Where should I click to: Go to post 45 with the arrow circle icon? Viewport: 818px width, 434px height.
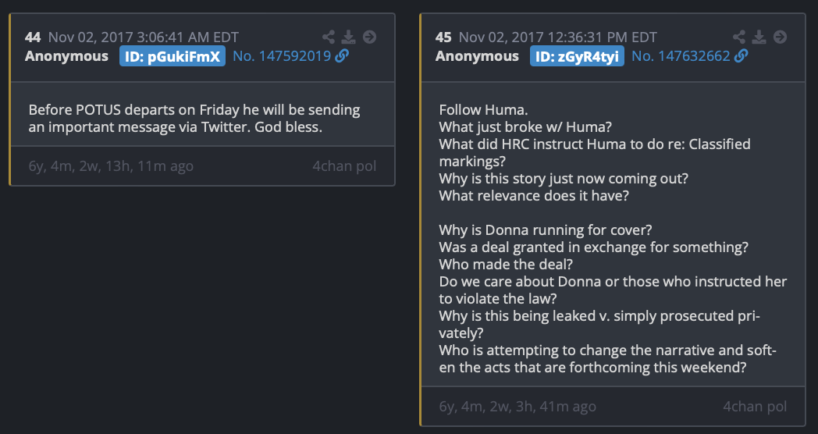click(780, 37)
